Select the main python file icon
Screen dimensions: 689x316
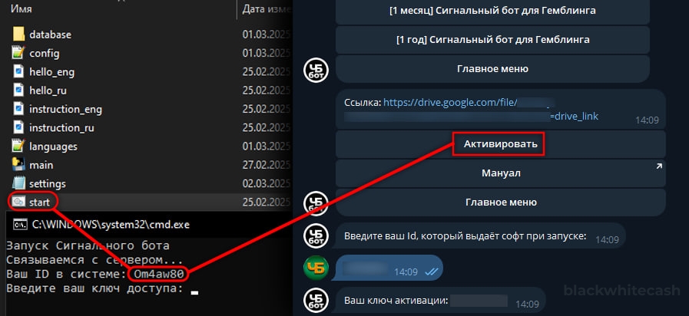tap(18, 165)
